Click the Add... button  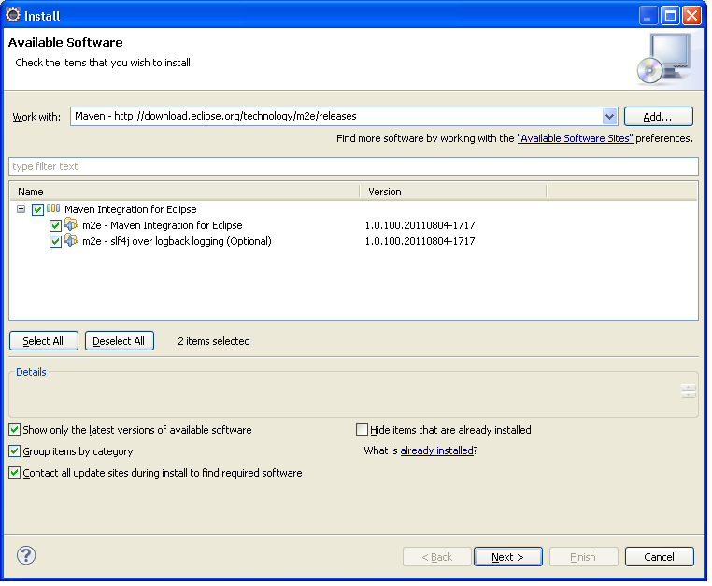tap(659, 116)
